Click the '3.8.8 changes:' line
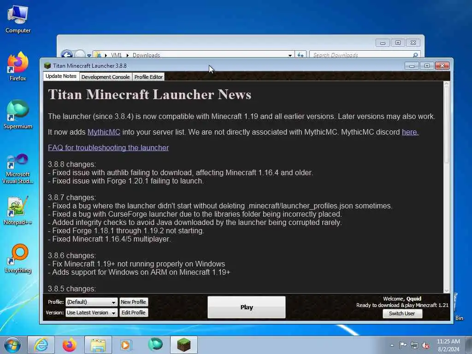Screen dimensions: 472x354 click(72, 165)
